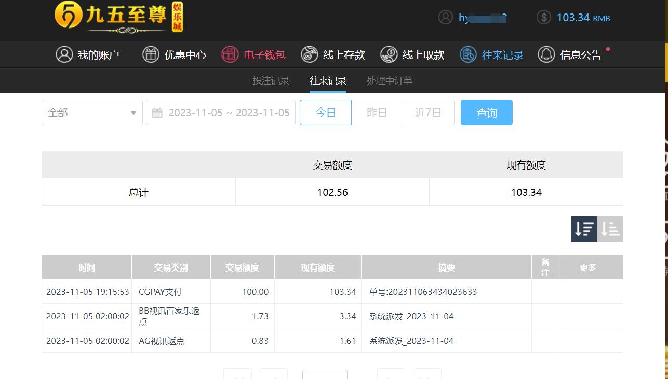Click the 查询 search button
Screen dimensions: 668x379
click(487, 113)
